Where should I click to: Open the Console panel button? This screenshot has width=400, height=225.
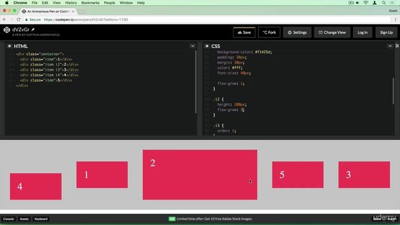pyautogui.click(x=8, y=219)
